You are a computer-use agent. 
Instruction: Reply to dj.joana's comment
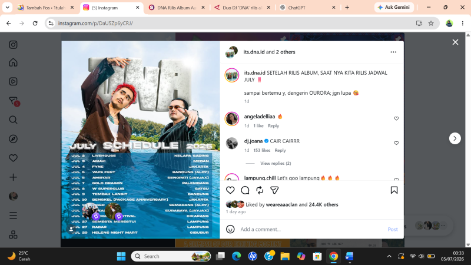coord(280,151)
